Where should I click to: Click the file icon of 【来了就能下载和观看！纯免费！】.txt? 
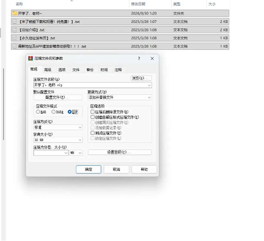tap(15, 21)
